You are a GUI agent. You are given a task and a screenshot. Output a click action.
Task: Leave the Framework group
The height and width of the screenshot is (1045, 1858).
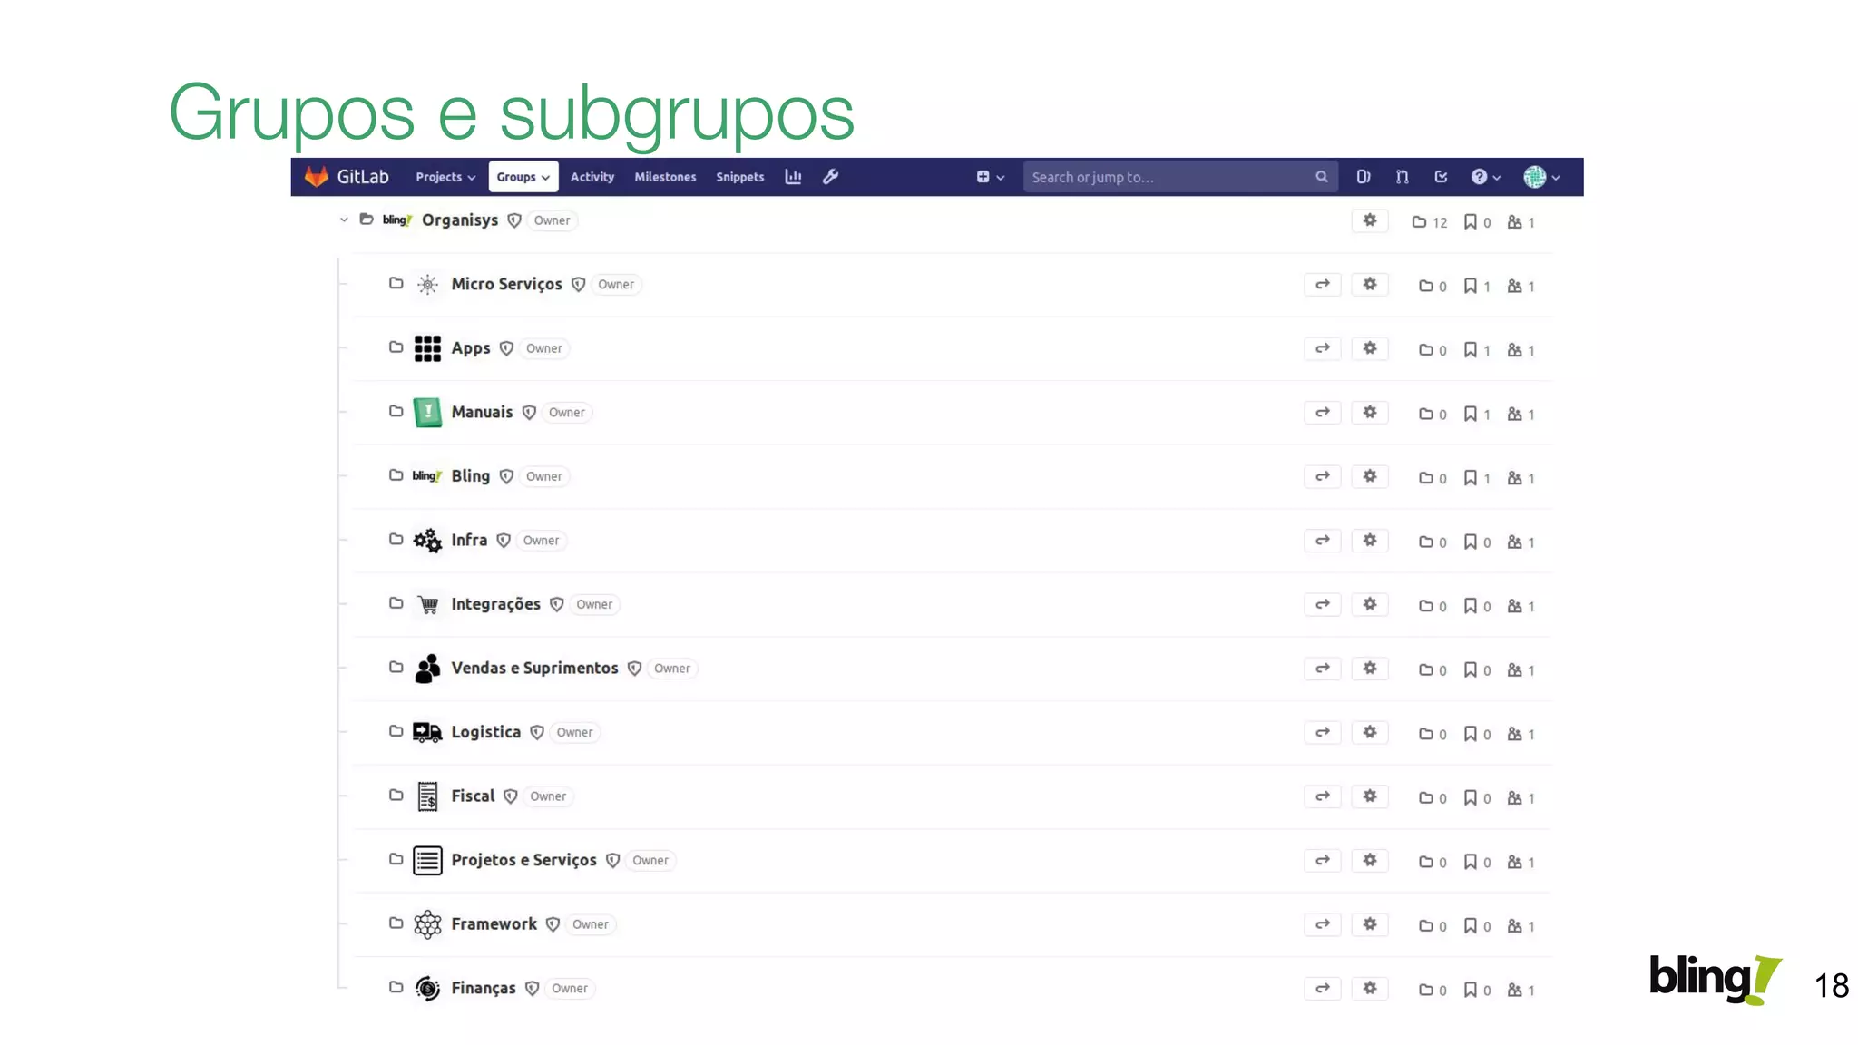pyautogui.click(x=1323, y=924)
